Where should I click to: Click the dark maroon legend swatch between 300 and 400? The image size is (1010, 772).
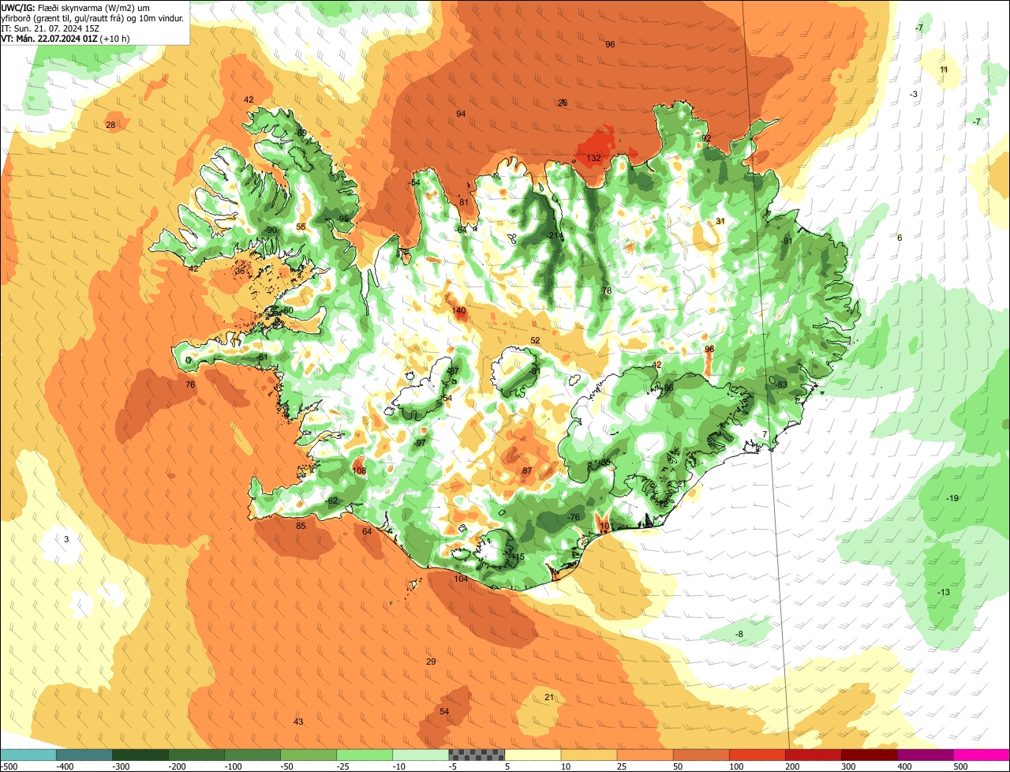pos(869,754)
